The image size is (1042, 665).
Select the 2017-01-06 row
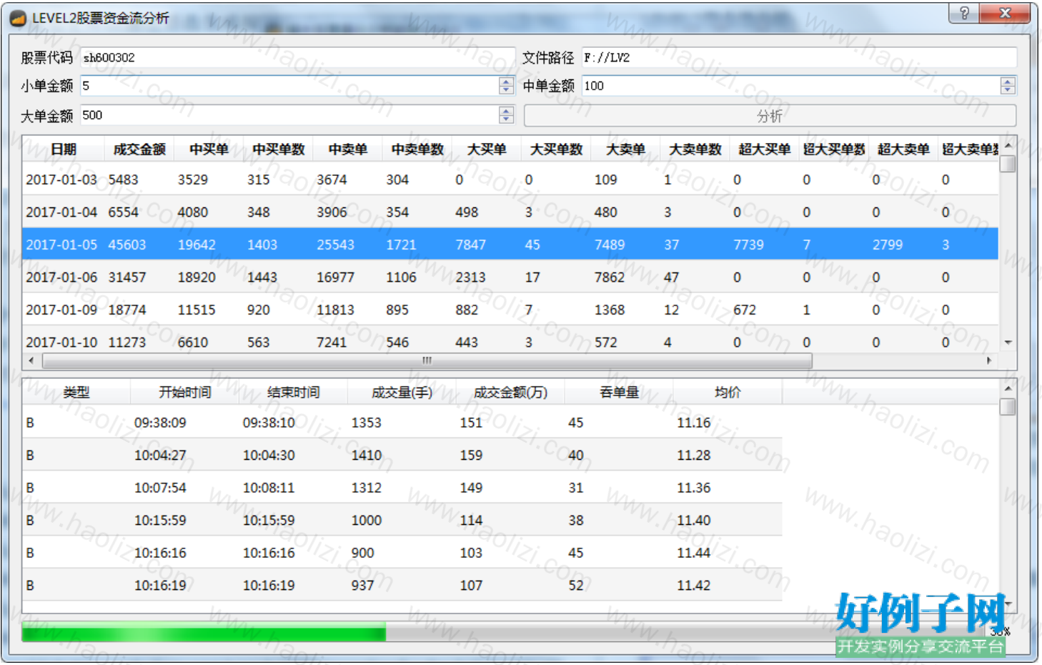(x=510, y=277)
